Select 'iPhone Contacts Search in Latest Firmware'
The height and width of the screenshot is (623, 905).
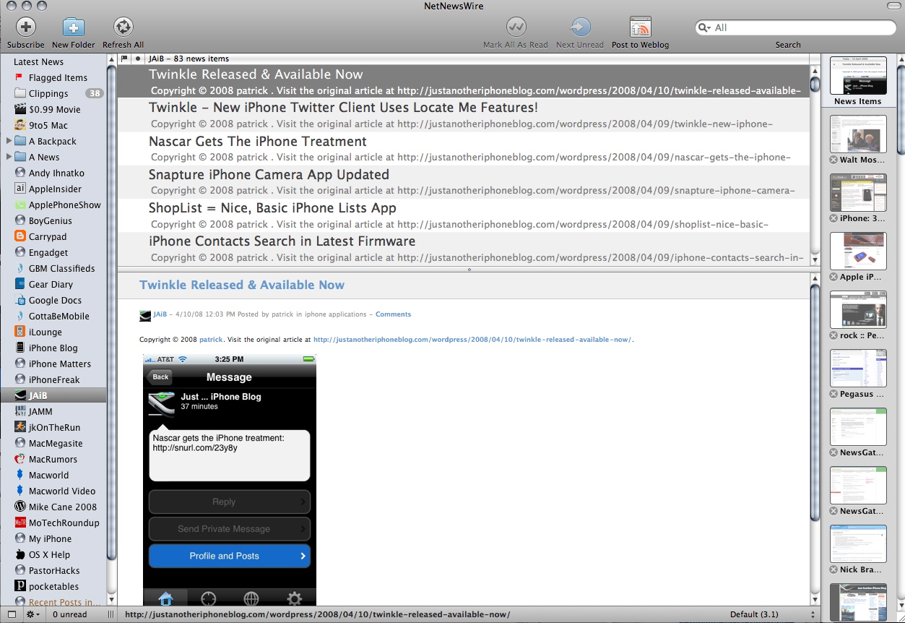282,241
